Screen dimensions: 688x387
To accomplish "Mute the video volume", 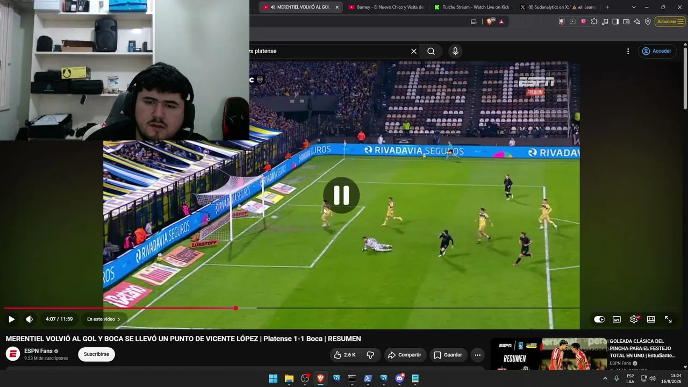I will point(30,319).
